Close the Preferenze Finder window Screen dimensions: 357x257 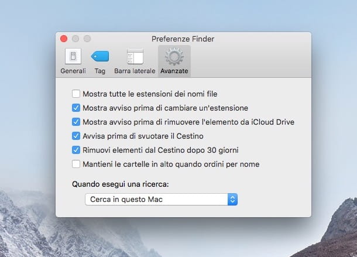pos(64,39)
